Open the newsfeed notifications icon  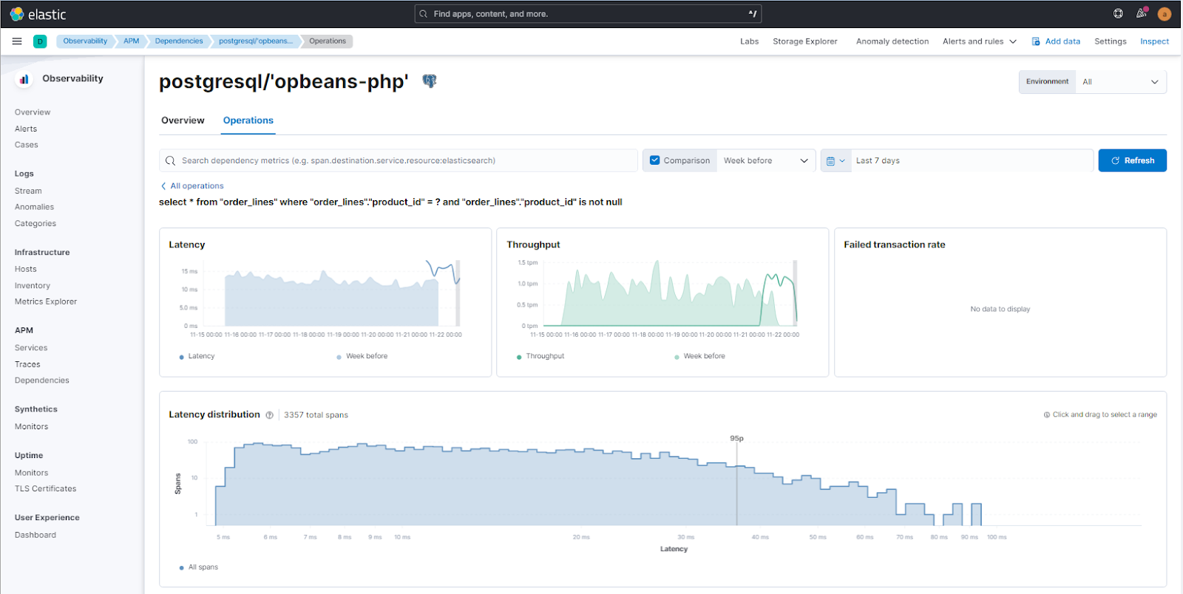coord(1141,14)
